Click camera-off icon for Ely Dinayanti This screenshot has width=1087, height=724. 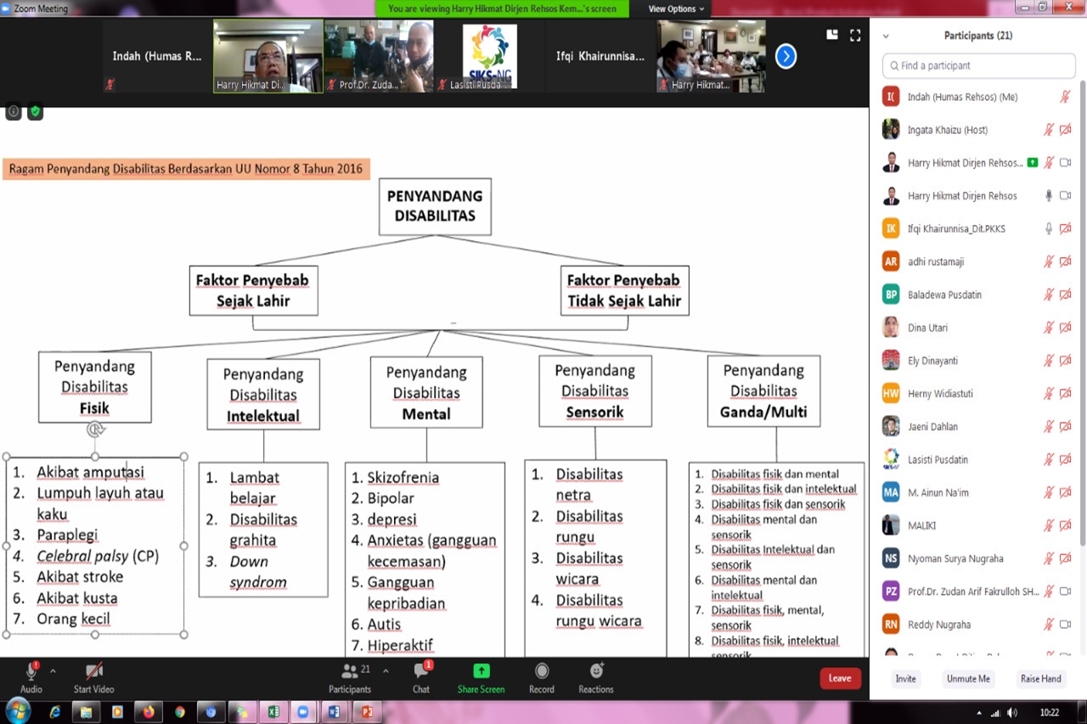point(1065,361)
